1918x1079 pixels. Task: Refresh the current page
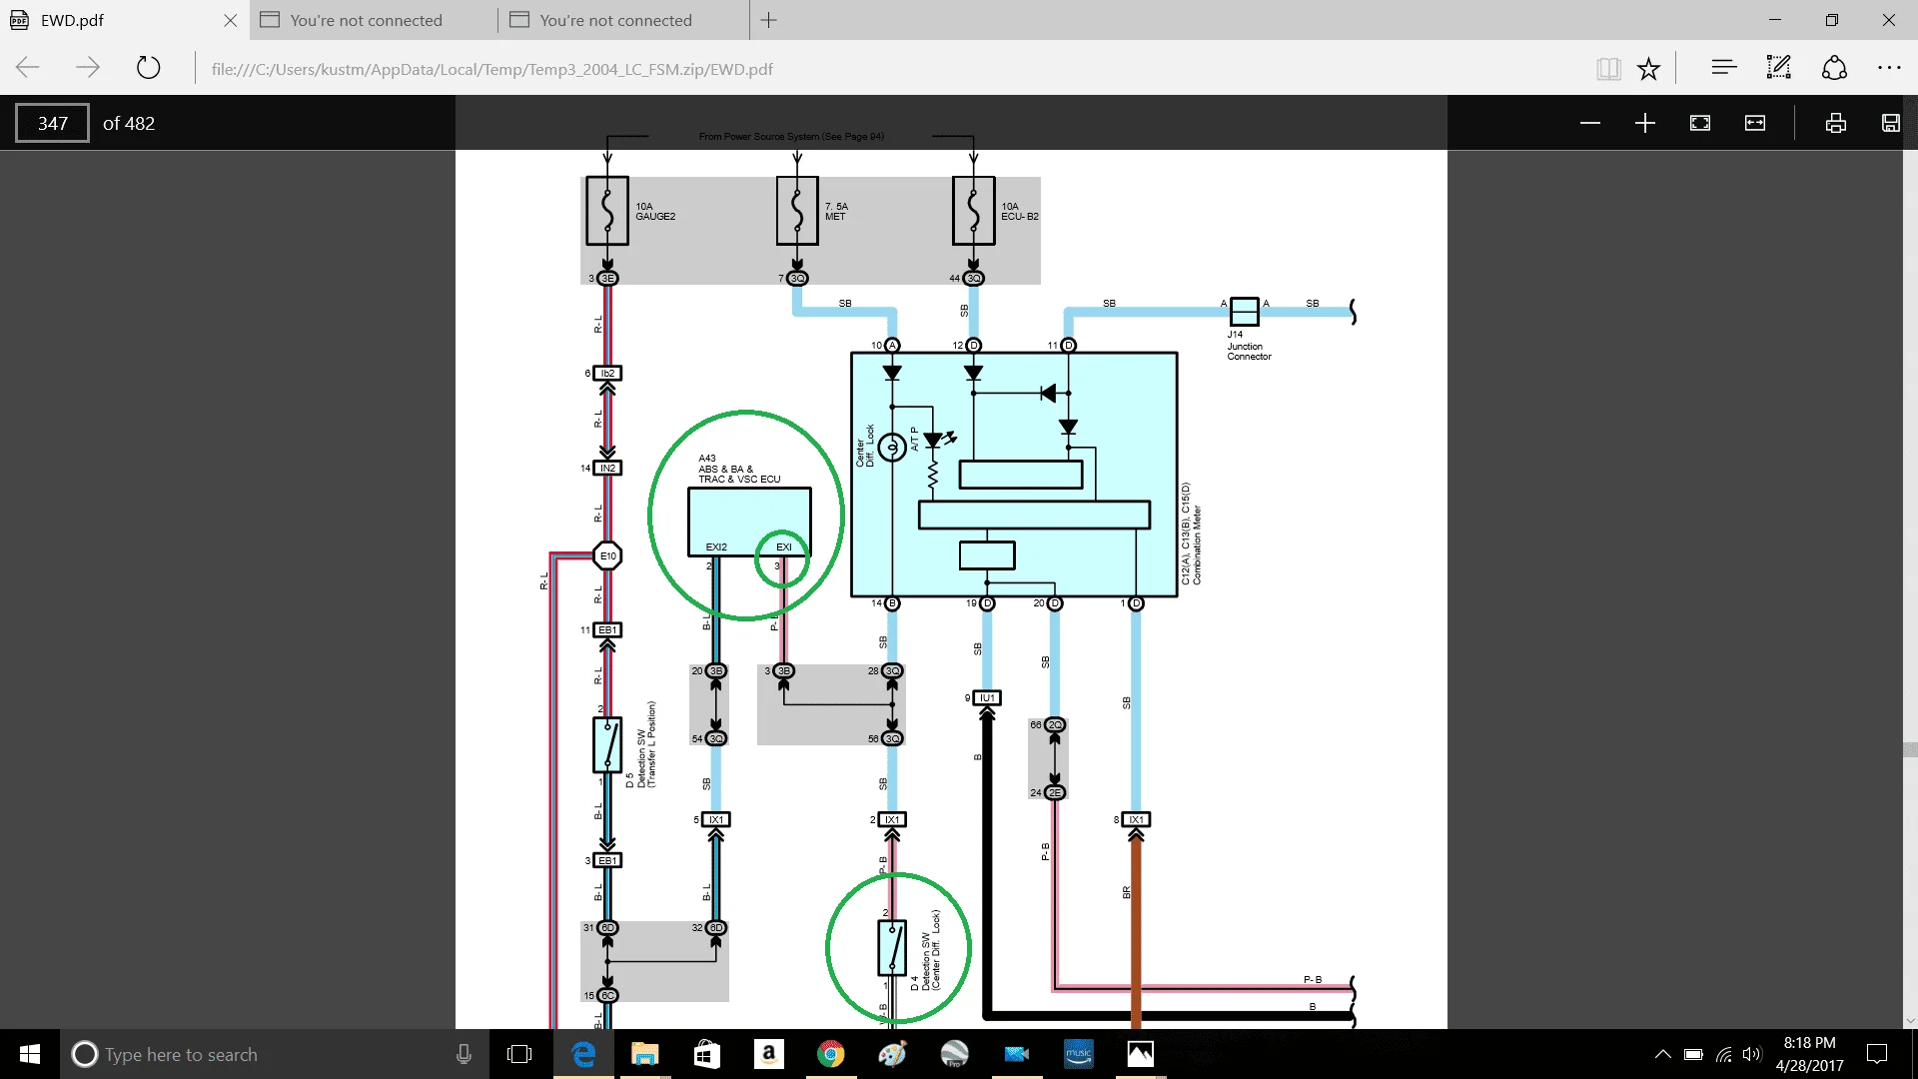(148, 68)
